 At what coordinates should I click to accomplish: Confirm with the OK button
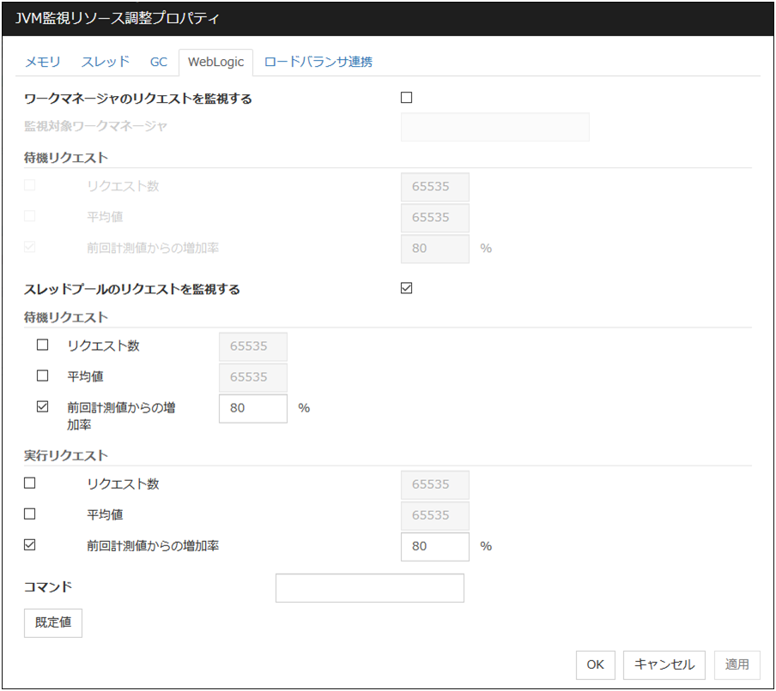click(595, 664)
